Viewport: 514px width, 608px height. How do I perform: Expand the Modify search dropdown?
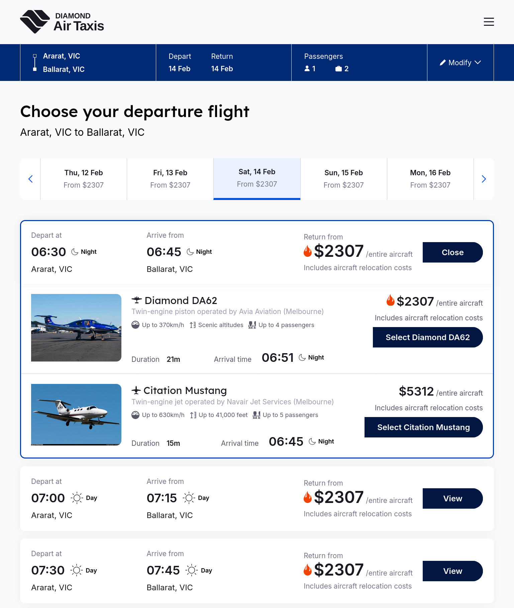(x=460, y=63)
